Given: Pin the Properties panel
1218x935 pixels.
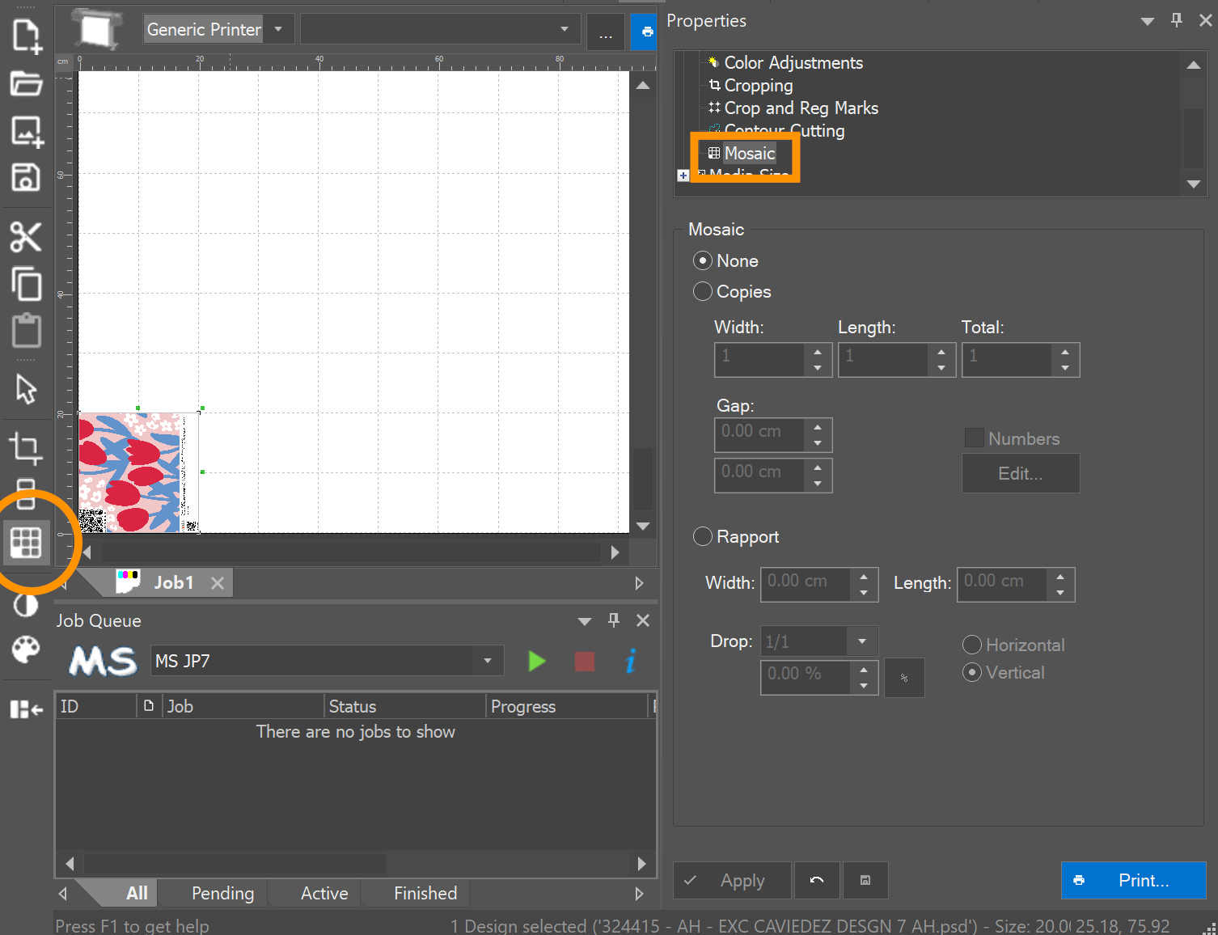Looking at the screenshot, I should click(x=1177, y=20).
